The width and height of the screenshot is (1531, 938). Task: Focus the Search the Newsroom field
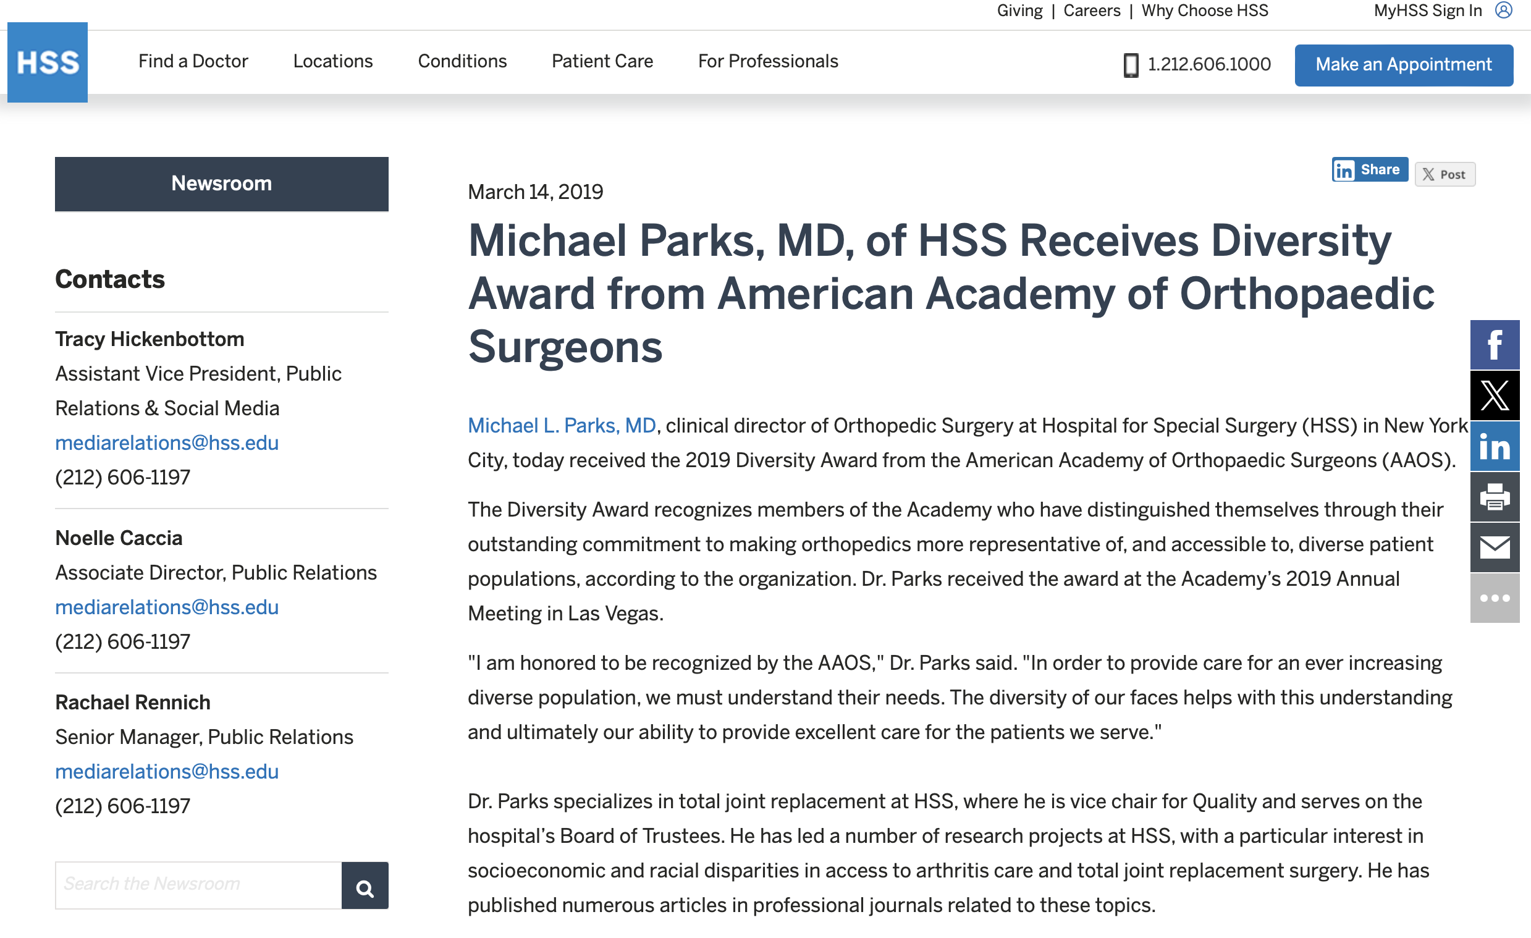click(198, 885)
